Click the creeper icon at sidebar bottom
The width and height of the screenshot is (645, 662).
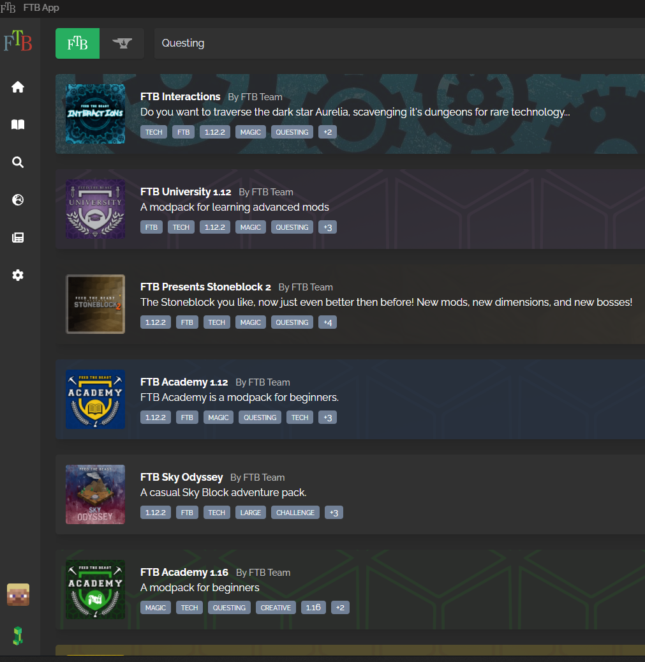coord(18,635)
